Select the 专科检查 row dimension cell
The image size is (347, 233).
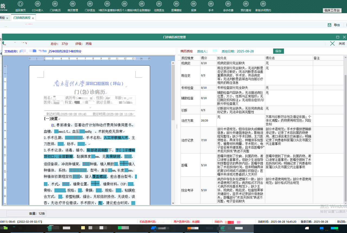190,88
